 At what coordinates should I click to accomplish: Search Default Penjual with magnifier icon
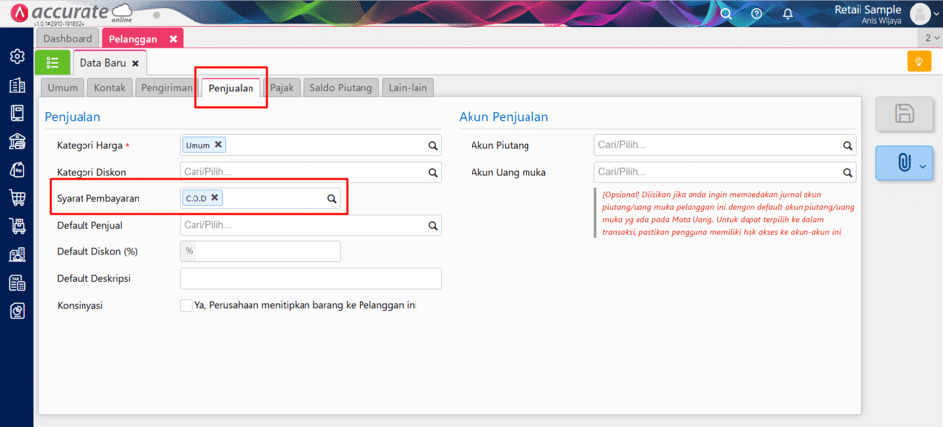(x=433, y=226)
